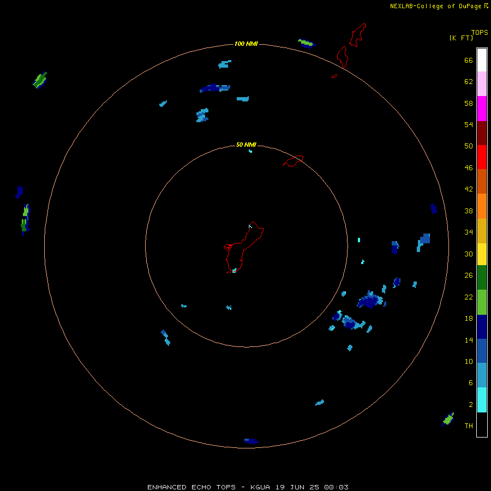Click the NEXLAB-College of DuPage text
Screen dimensions: 491x491
click(x=435, y=6)
